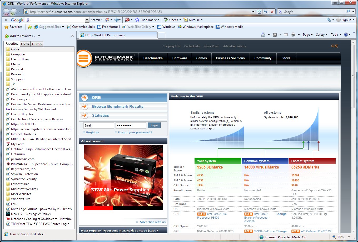358x242 pixels.
Task: Click the Google Toolbar news/share icon
Action: pos(107,20)
